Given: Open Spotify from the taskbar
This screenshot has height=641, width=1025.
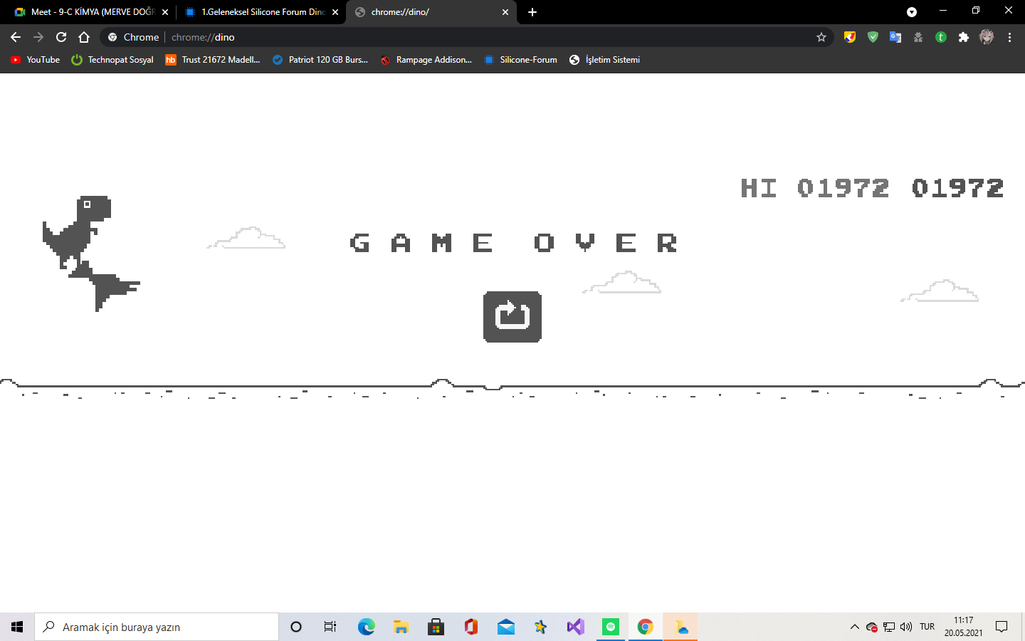Looking at the screenshot, I should 610,627.
